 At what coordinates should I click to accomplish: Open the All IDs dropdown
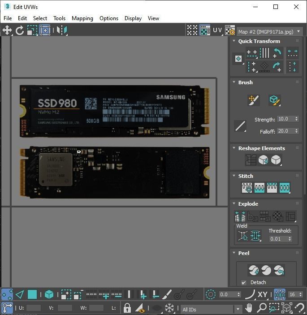click(x=212, y=309)
